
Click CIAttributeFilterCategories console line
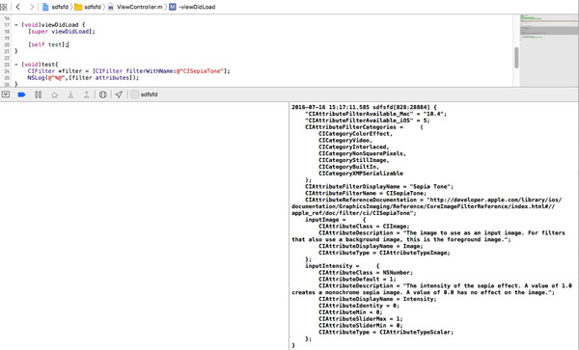(x=364, y=127)
